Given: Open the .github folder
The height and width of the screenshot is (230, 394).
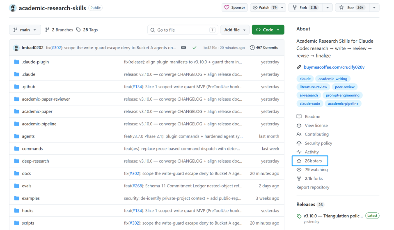Looking at the screenshot, I should tap(28, 87).
